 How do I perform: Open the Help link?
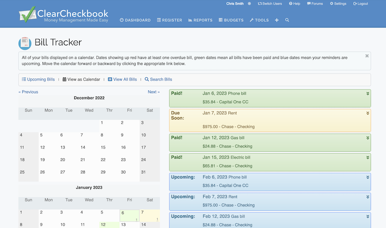pos(295,4)
